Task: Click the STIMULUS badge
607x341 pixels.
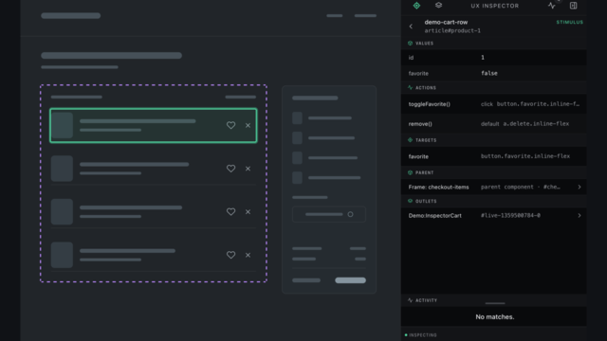Action: (569, 22)
